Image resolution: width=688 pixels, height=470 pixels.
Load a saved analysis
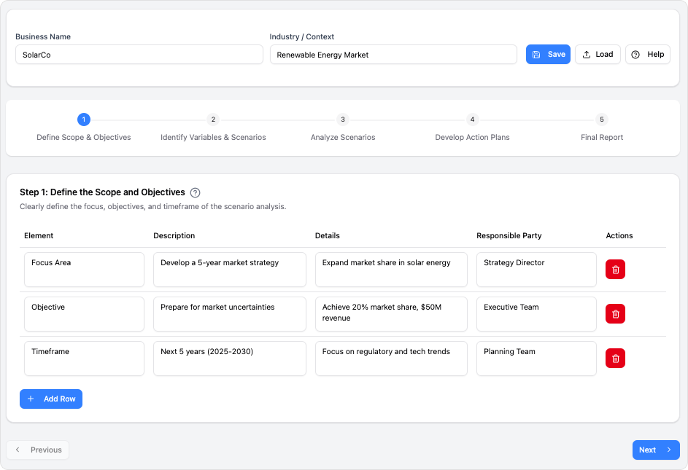[598, 55]
